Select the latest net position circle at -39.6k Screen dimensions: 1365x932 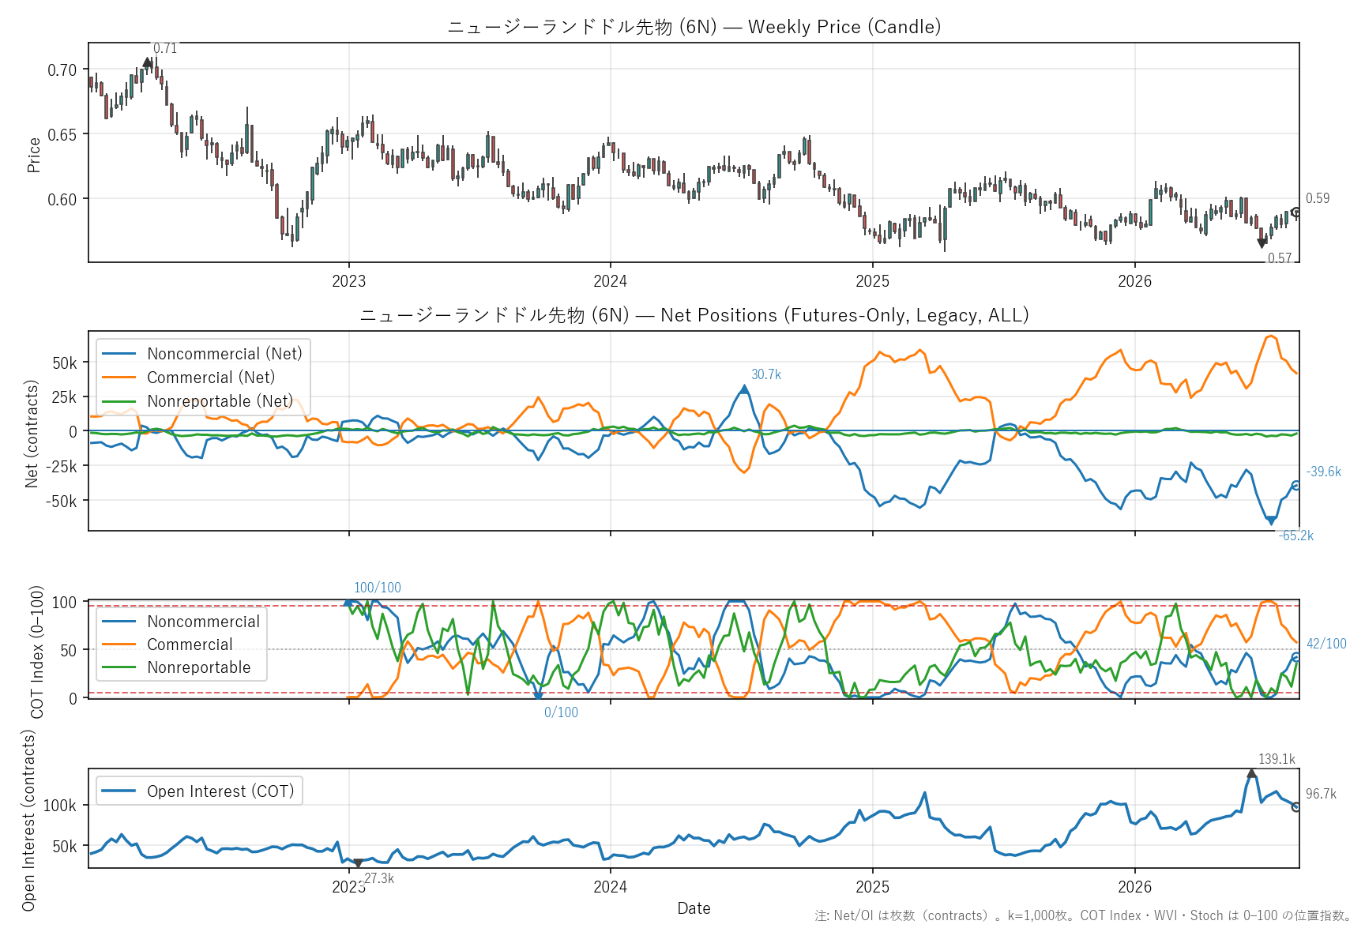coord(1295,485)
